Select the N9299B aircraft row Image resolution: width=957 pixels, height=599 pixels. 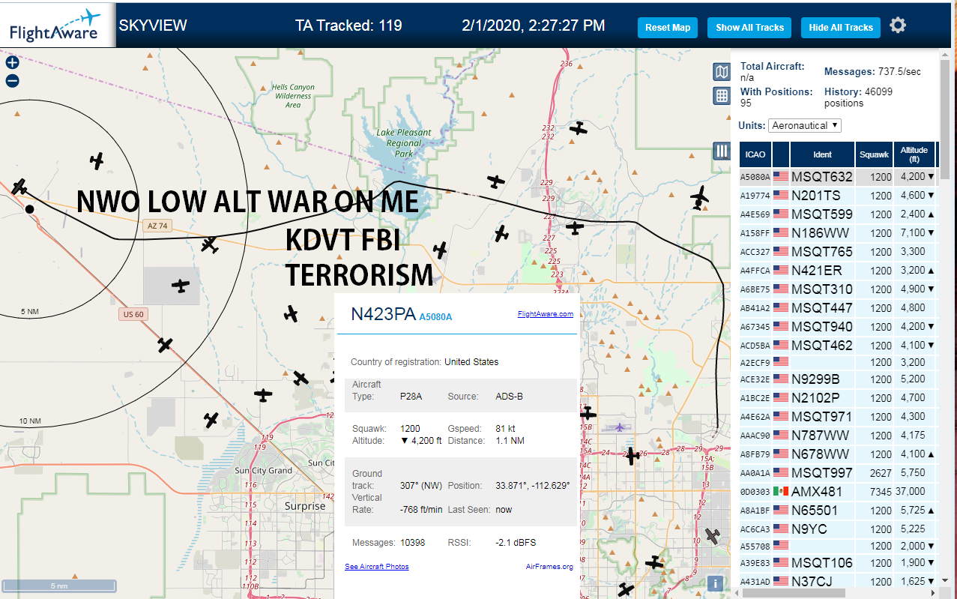pyautogui.click(x=838, y=379)
